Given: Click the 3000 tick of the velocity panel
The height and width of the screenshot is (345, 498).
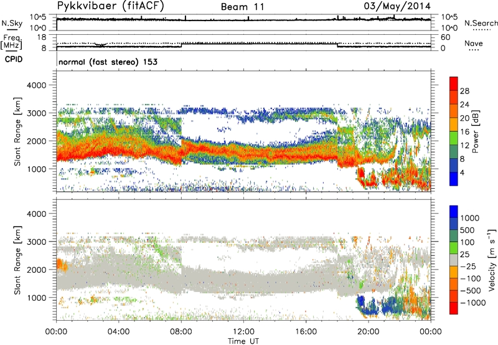Looking at the screenshot, I should [37, 242].
